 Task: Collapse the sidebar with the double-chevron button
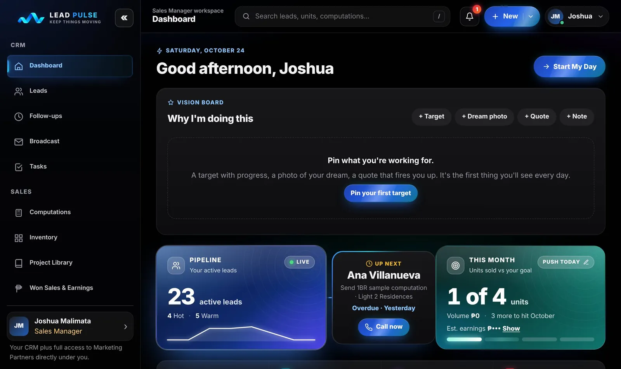124,18
